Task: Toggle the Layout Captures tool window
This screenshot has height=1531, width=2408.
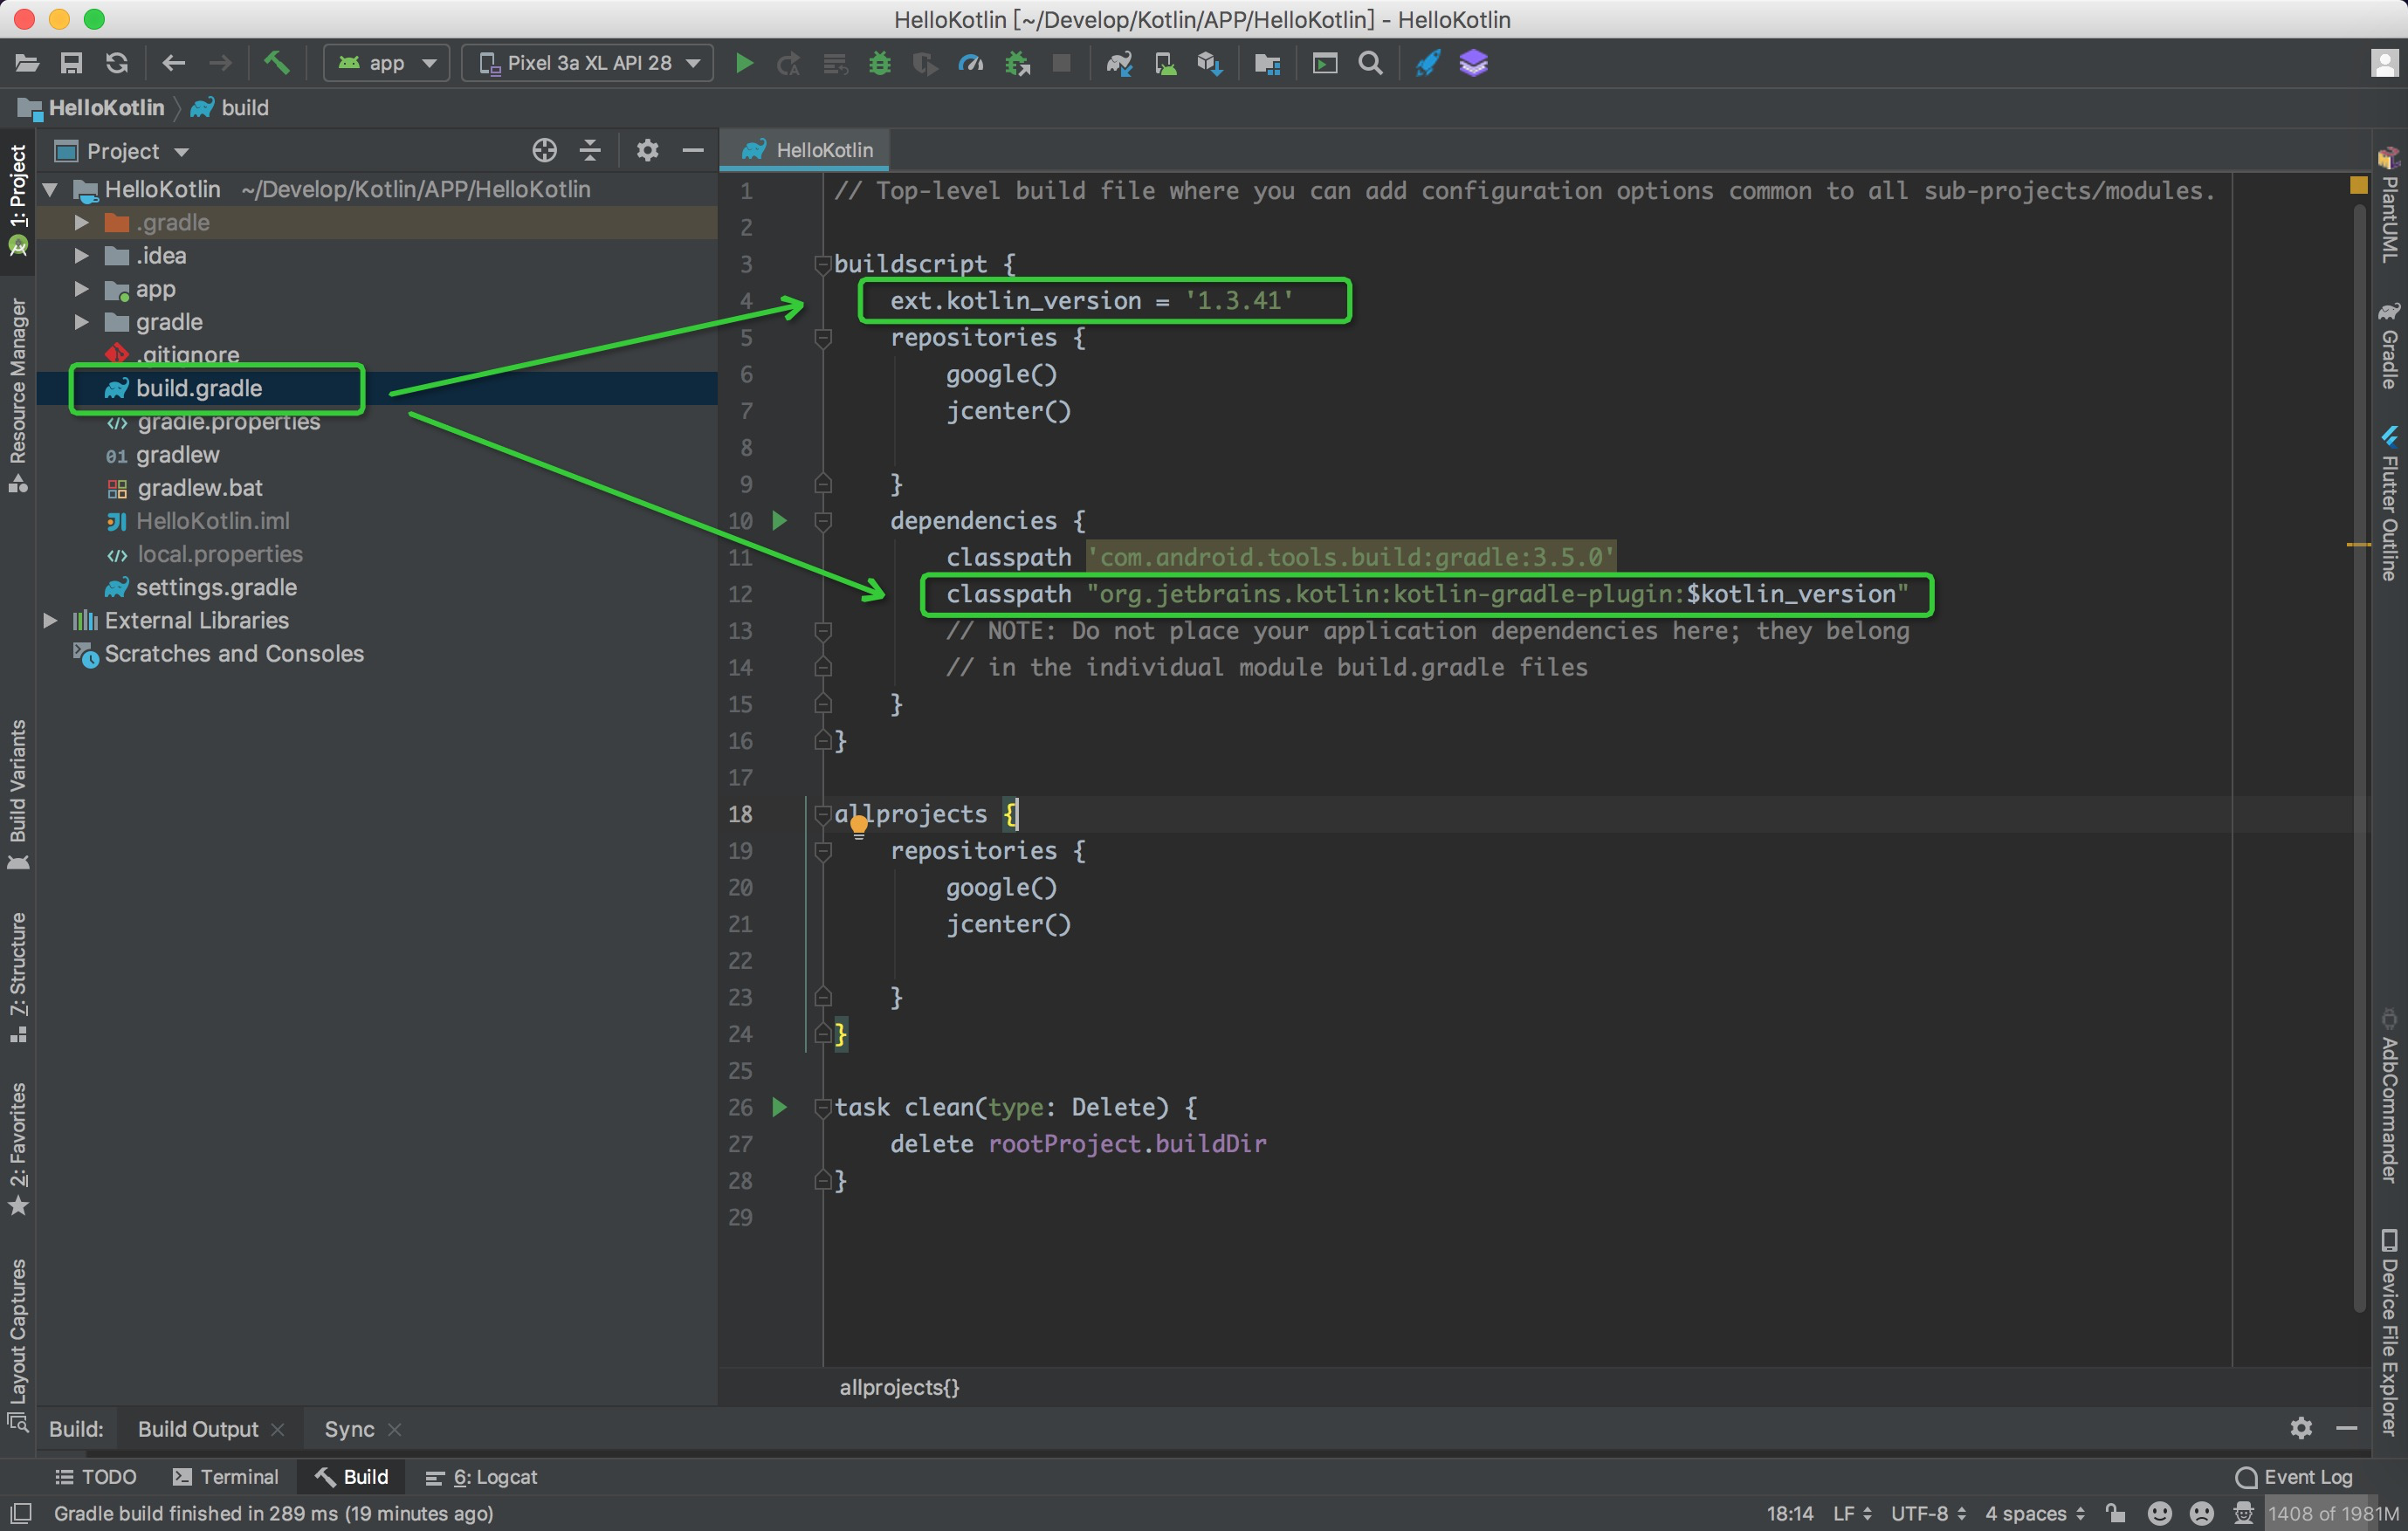Action: coord(18,1344)
